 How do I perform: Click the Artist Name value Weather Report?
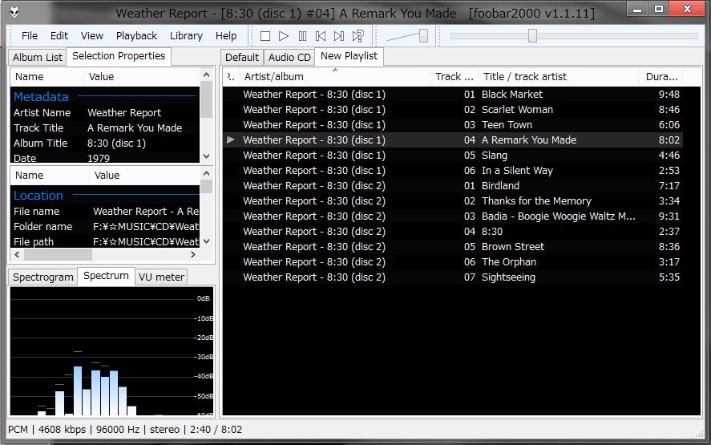(x=124, y=112)
